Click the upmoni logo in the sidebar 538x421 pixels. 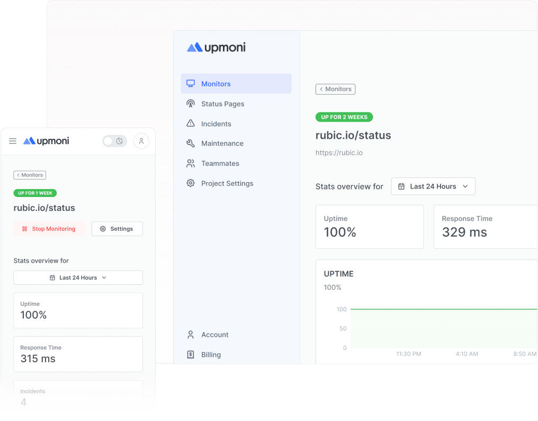click(216, 48)
